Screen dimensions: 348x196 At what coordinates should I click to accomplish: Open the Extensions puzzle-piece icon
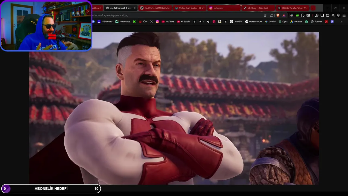(303, 15)
